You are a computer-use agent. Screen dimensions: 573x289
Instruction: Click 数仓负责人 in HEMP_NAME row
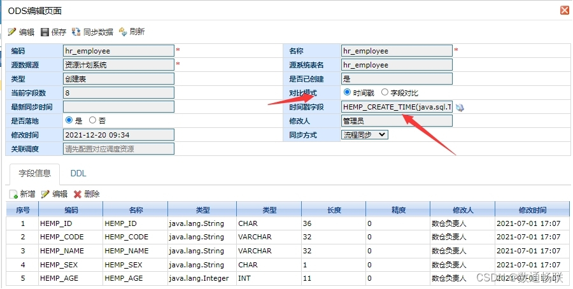pos(463,251)
